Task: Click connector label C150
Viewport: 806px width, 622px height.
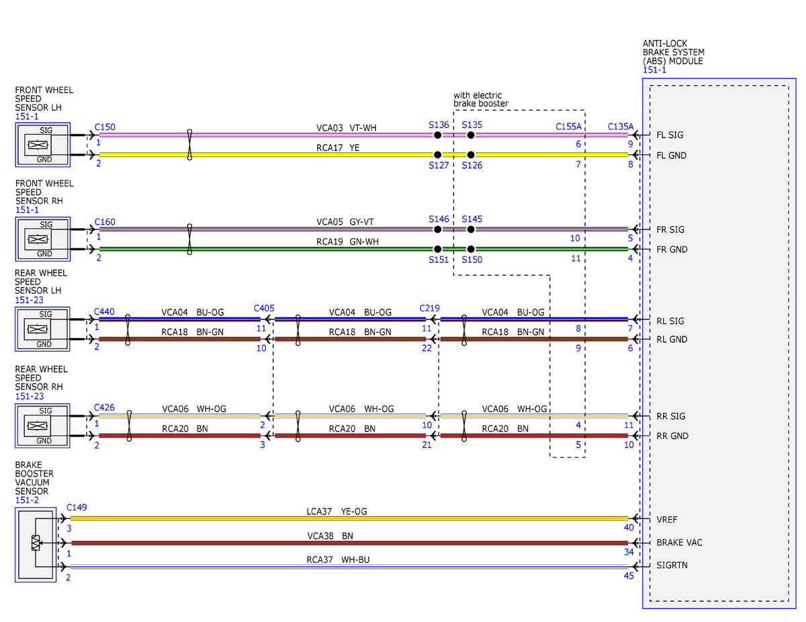Action: [105, 126]
